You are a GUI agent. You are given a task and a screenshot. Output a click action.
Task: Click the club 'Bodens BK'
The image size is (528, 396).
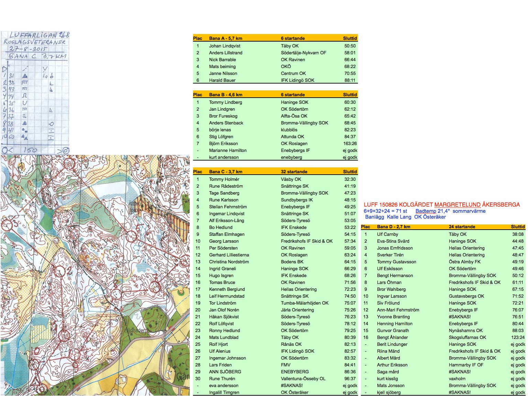[292, 262]
